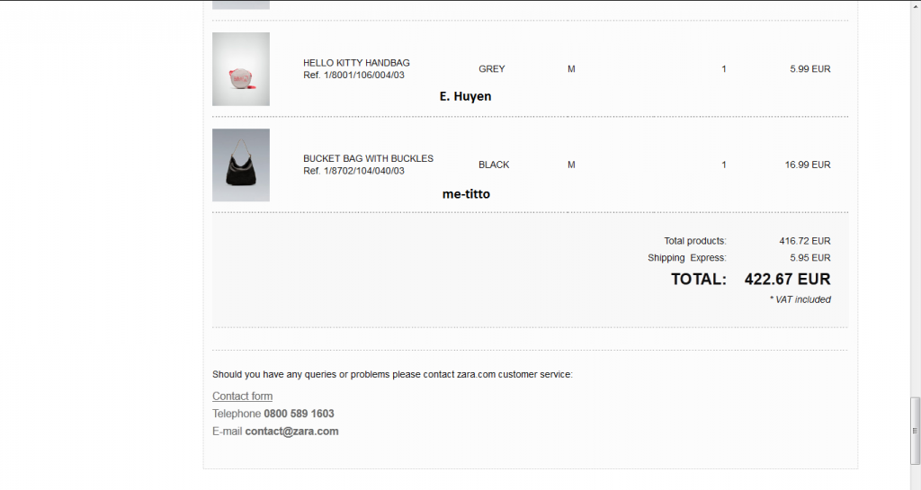Screen dimensions: 921x490
Task: Click the bucket bag reference number
Action: pos(353,171)
